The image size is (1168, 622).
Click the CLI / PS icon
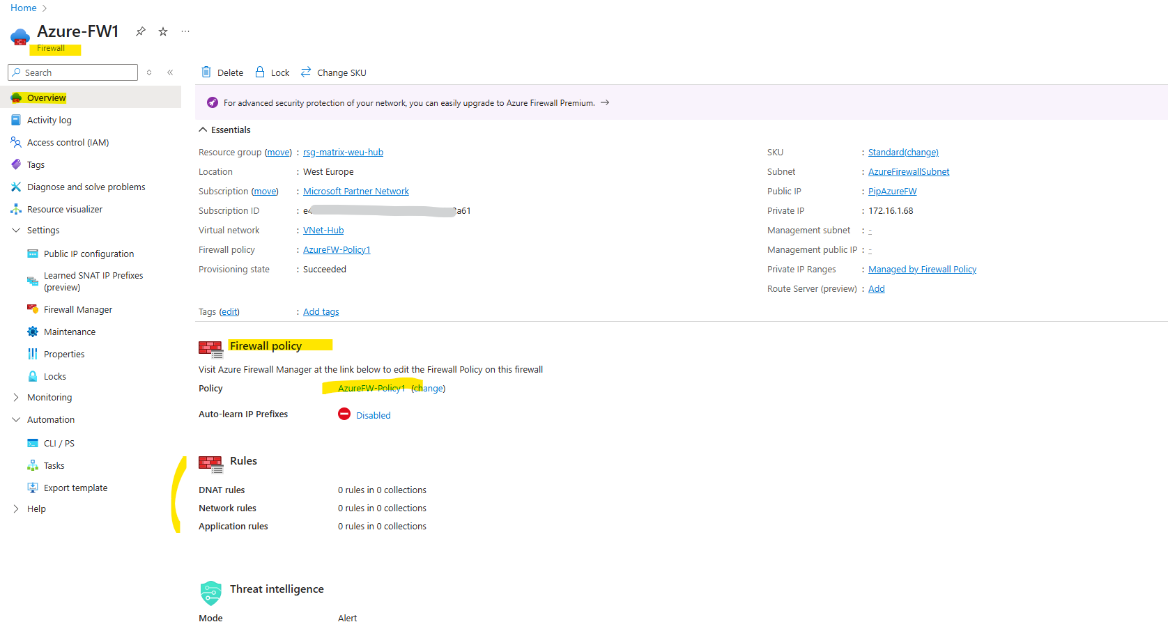pos(33,443)
